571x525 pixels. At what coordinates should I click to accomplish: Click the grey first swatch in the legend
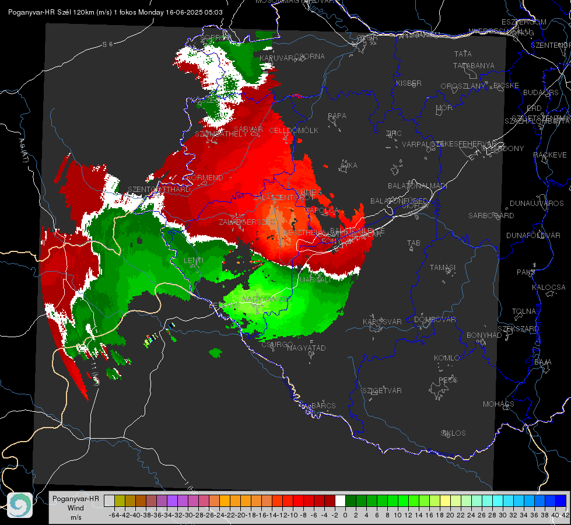(109, 501)
